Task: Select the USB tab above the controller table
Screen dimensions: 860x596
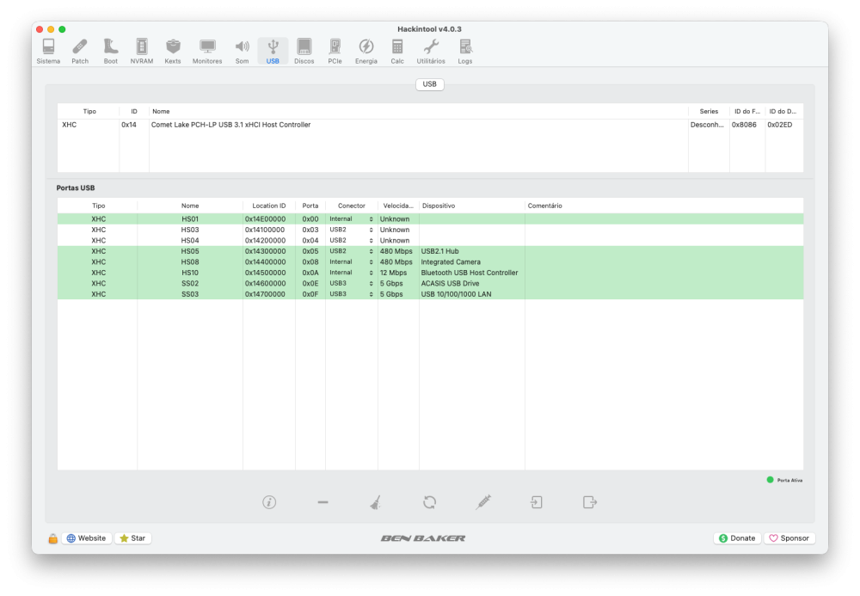Action: coord(429,84)
